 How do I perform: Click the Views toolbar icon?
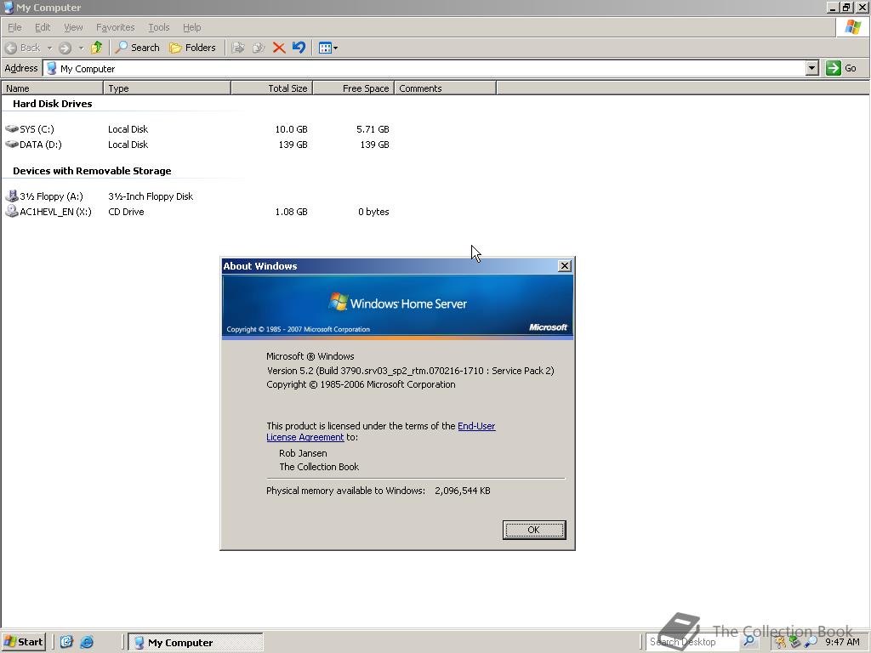click(325, 48)
